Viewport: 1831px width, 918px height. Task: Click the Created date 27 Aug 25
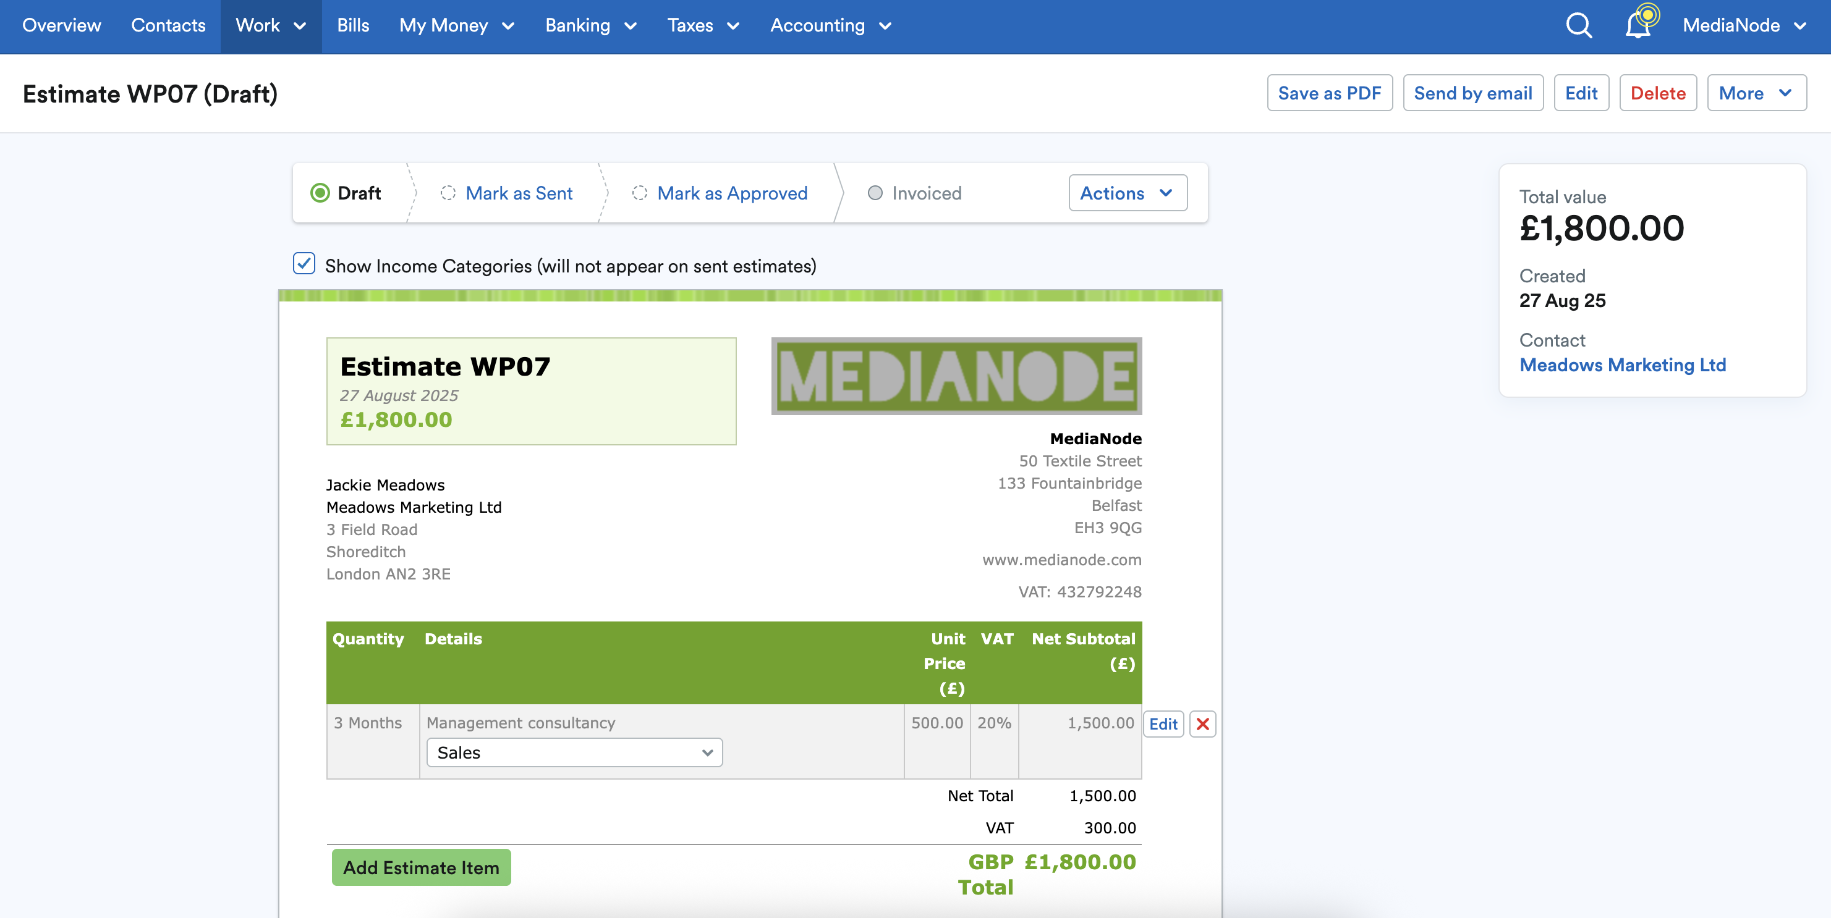coord(1562,301)
